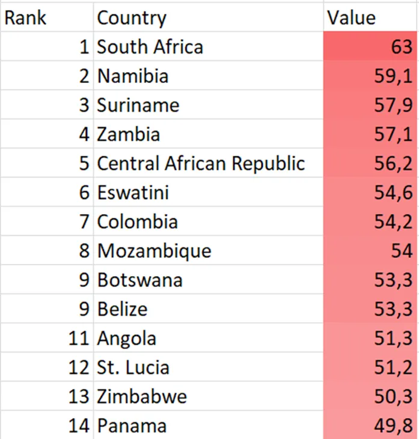419x439 pixels.
Task: Click the South Africa cell
Action: pyautogui.click(x=208, y=46)
